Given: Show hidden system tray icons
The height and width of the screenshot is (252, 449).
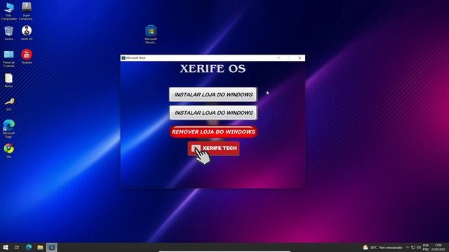Looking at the screenshot, I should [x=408, y=247].
